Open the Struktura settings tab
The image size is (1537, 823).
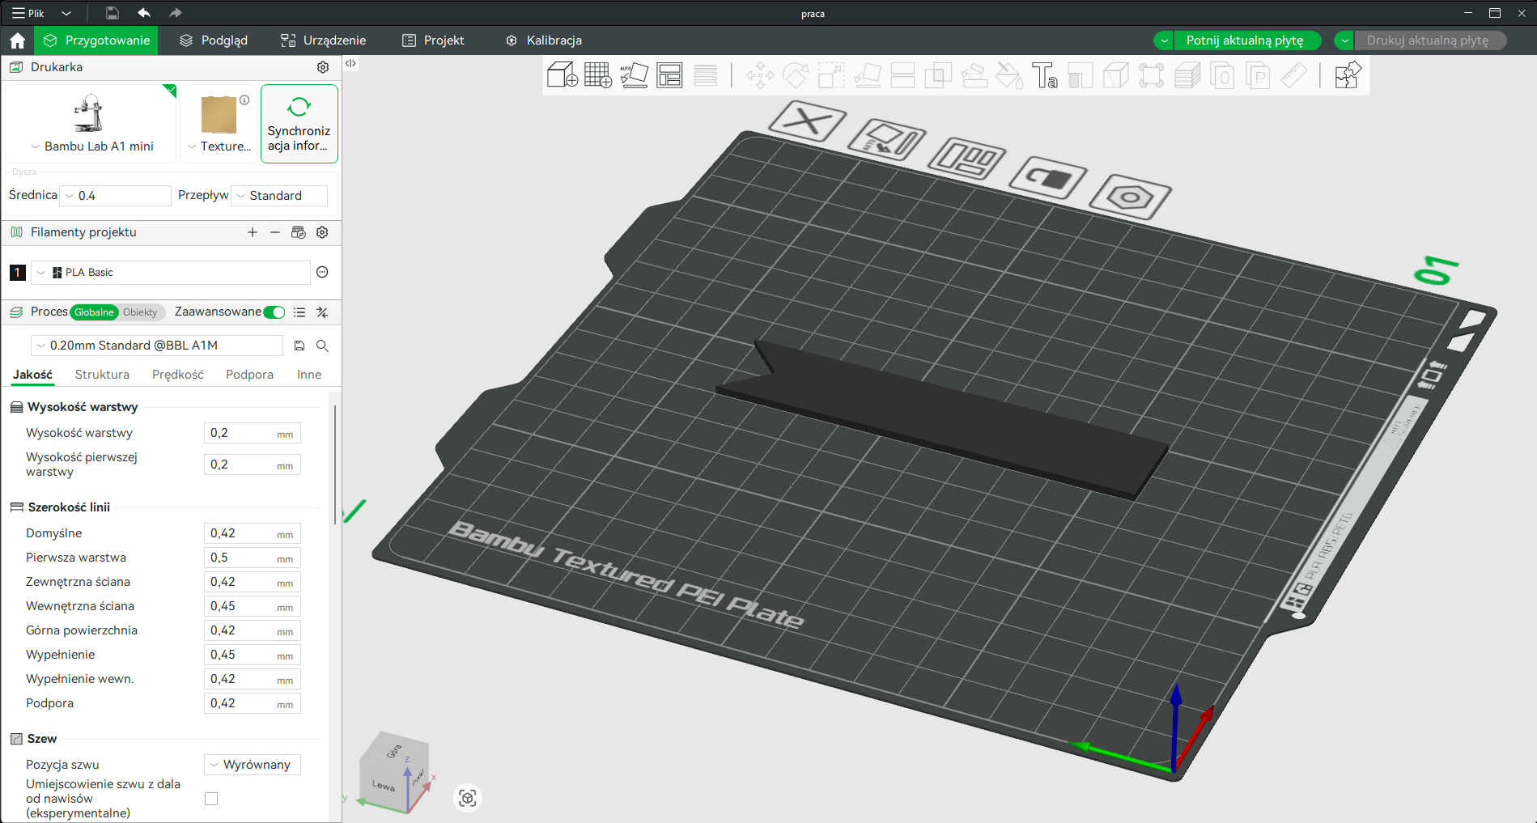(102, 375)
